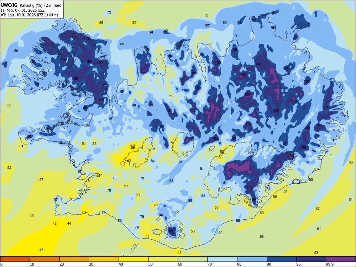Click the map value "39"

133,148
